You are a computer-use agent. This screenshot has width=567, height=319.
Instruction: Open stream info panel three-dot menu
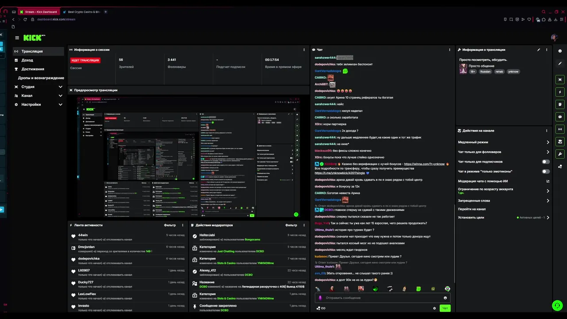[x=547, y=50]
